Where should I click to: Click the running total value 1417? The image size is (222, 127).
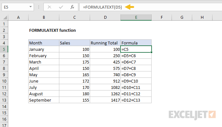pyautogui.click(x=105, y=100)
